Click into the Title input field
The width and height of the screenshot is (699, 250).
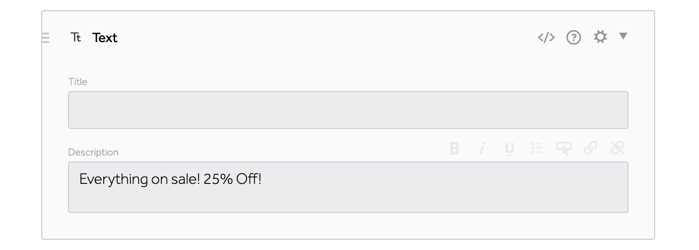tap(348, 110)
